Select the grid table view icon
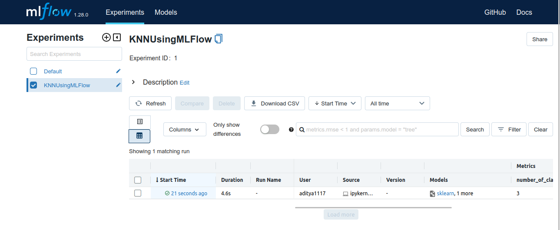The image size is (560, 230). point(139,136)
